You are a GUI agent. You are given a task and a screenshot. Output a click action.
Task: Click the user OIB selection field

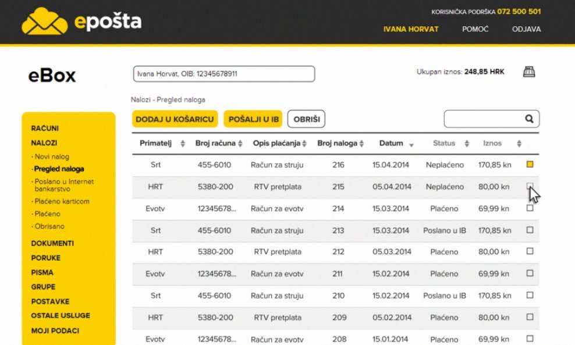[x=224, y=74]
